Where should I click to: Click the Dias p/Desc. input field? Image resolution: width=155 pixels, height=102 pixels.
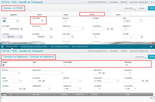[128, 73]
